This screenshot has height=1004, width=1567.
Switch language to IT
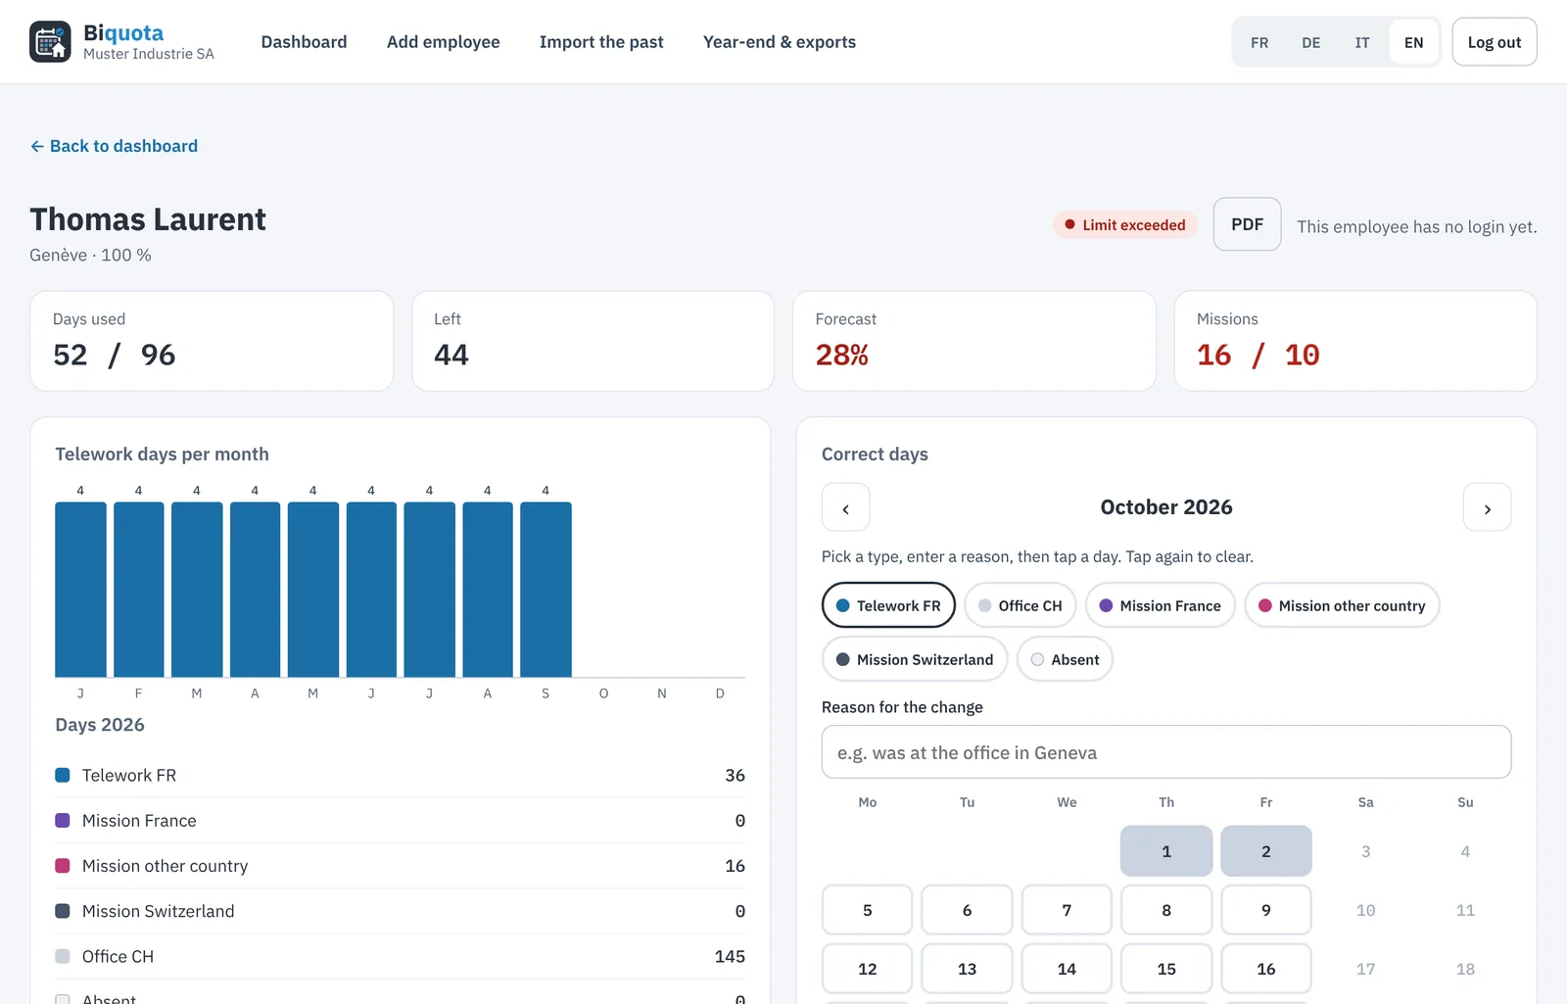point(1362,42)
